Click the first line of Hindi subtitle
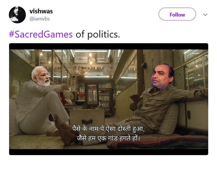This screenshot has width=217, height=171. tap(109, 129)
